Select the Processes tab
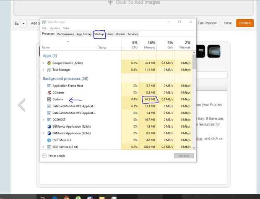Screen dimensions: 260x199 click(x=48, y=34)
